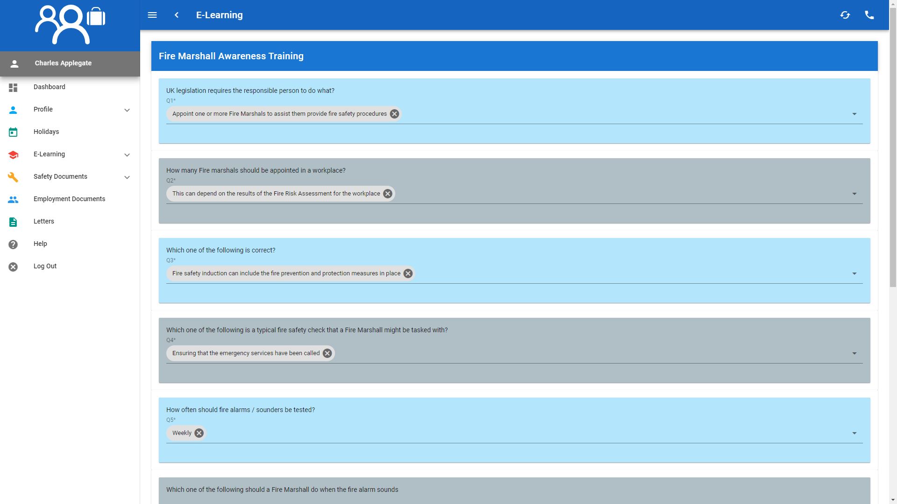Expand the Profile submenu chevron
This screenshot has width=897, height=504.
coord(127,110)
